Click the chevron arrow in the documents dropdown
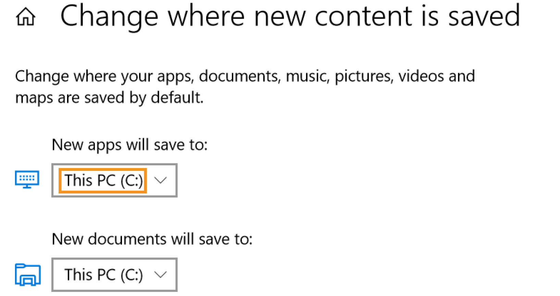 pos(160,274)
